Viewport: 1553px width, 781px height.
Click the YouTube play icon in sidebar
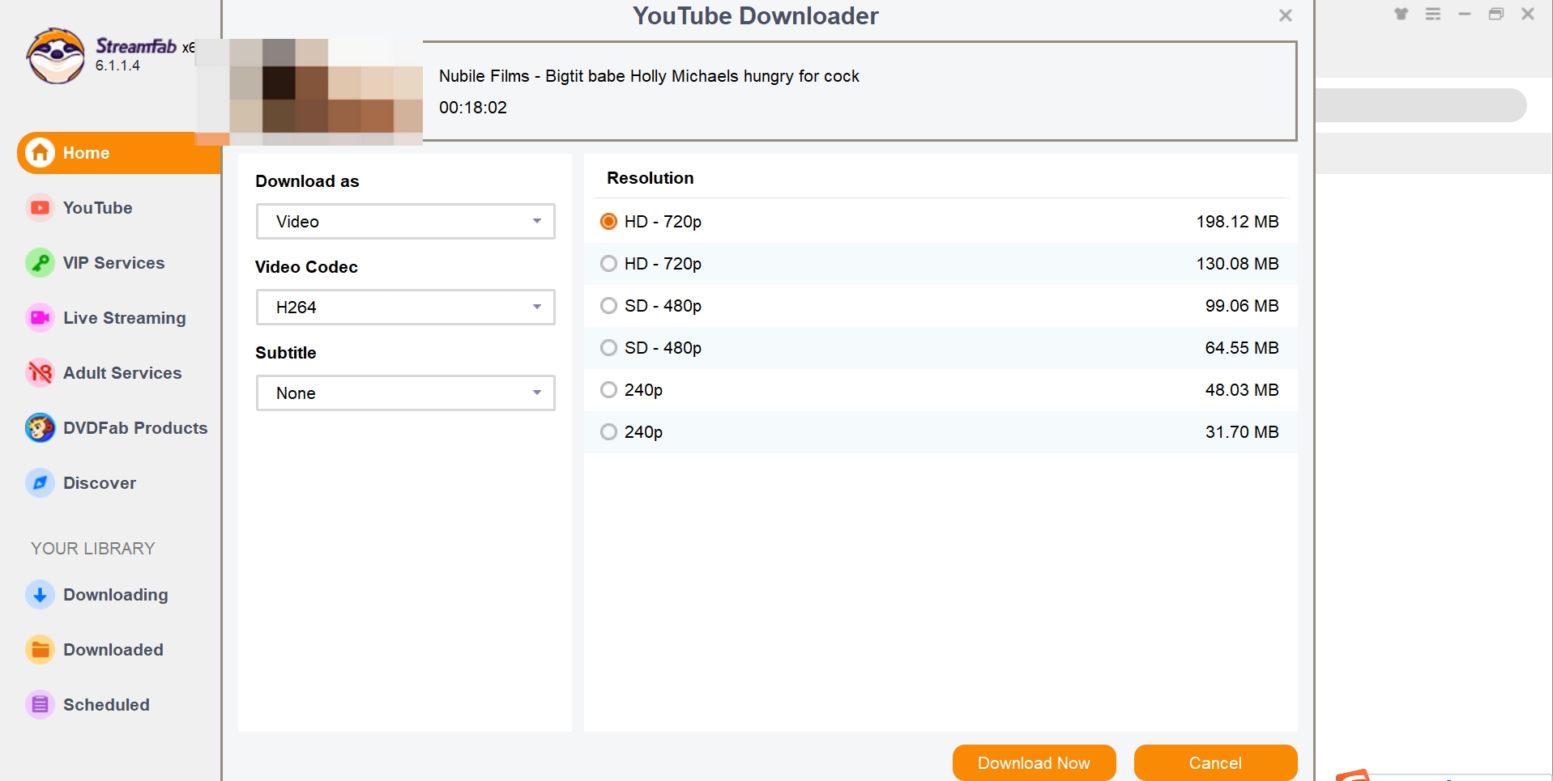[40, 208]
